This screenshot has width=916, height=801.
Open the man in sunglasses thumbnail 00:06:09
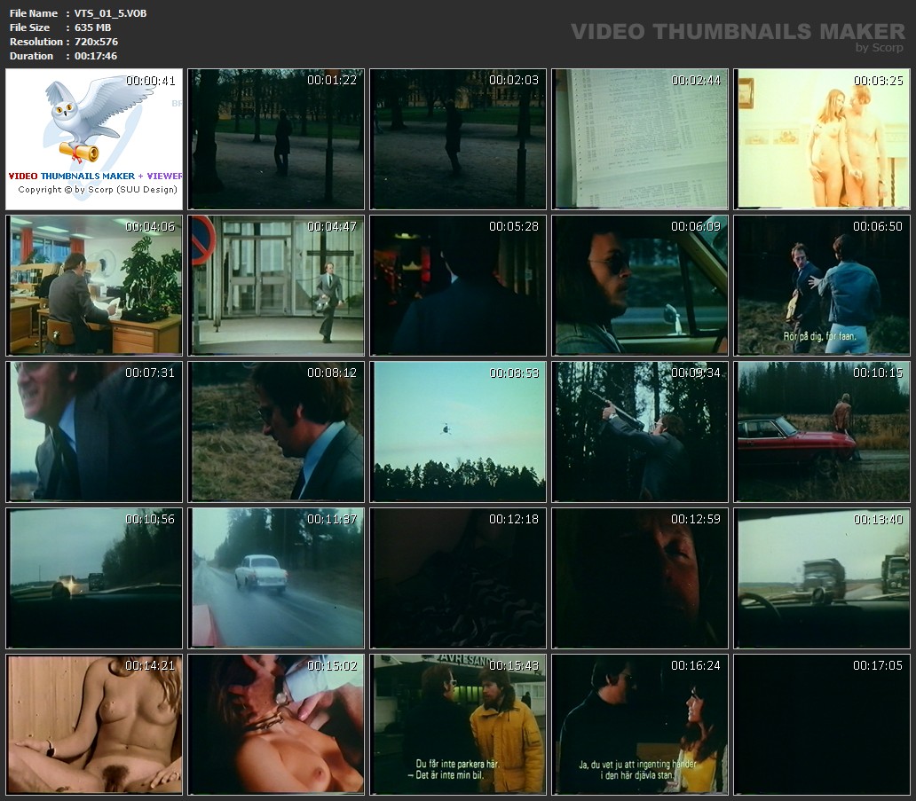(x=639, y=285)
